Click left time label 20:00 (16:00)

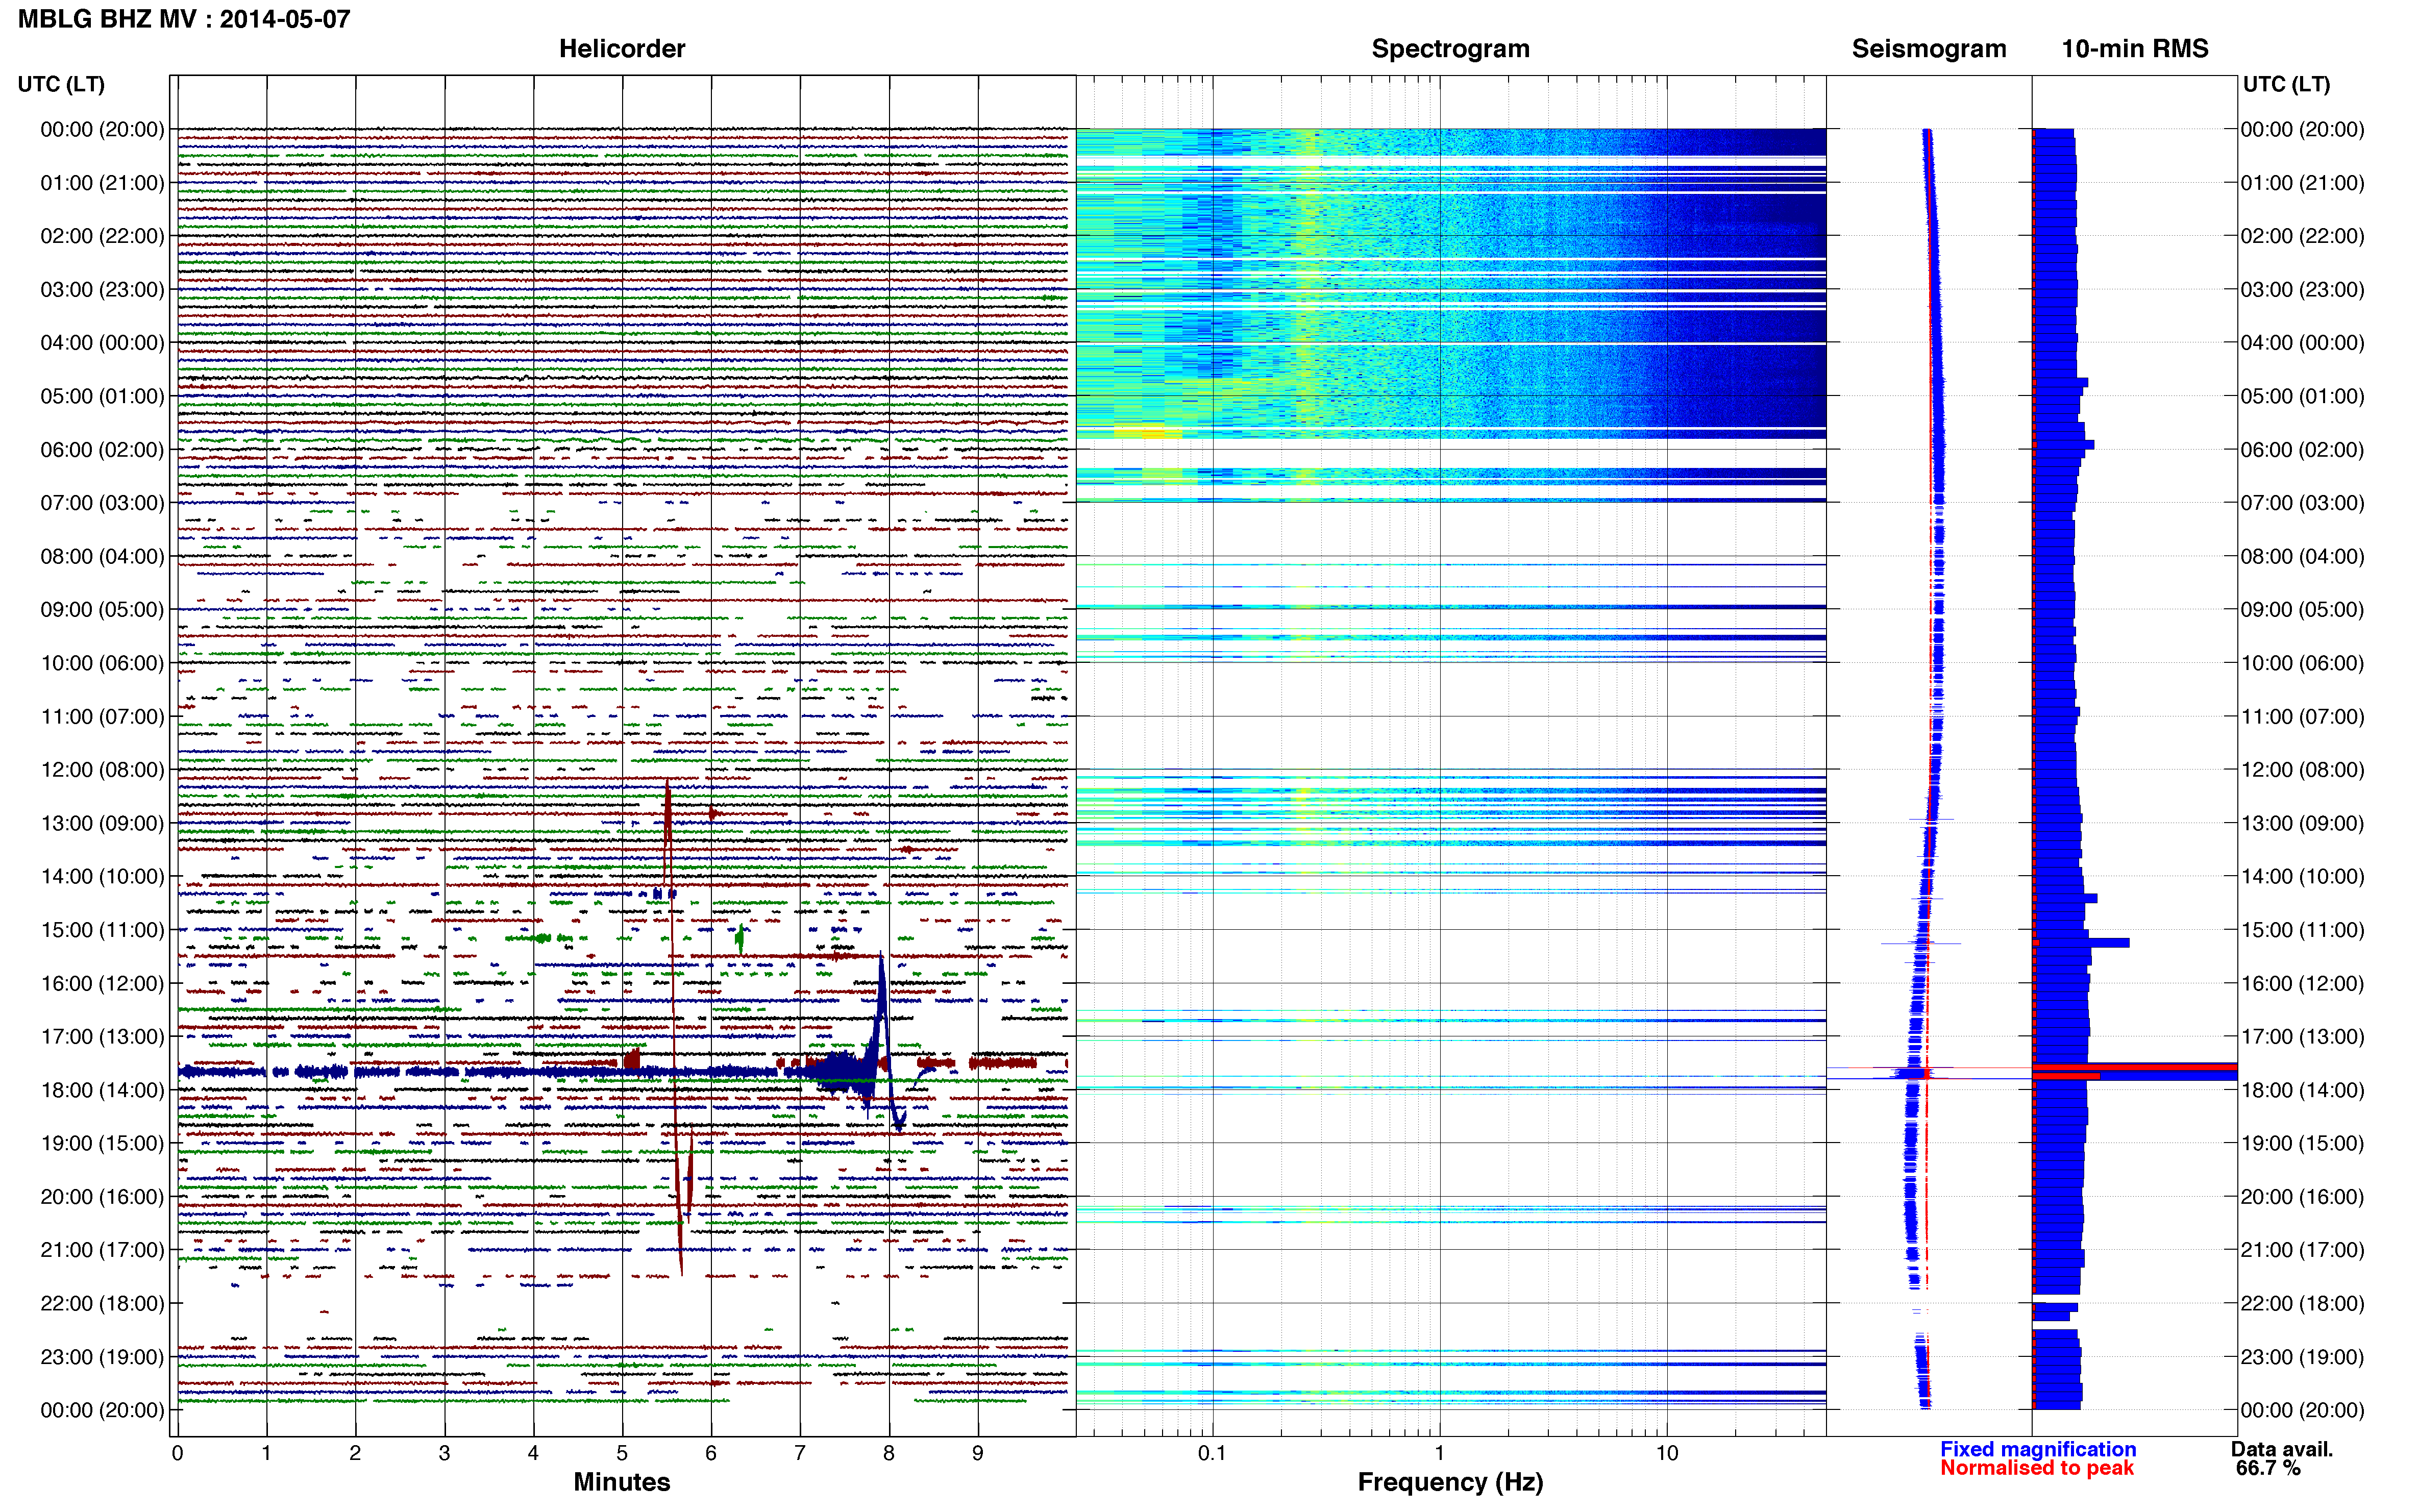coord(102,1197)
